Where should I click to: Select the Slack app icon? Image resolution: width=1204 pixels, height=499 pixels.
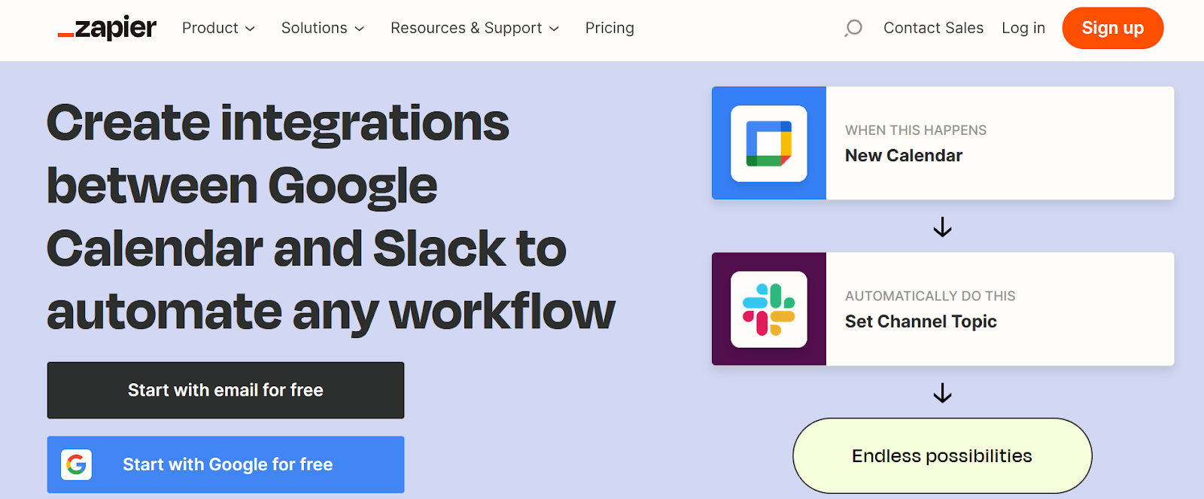click(769, 309)
